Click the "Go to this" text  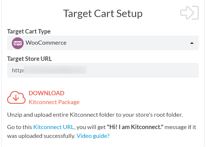pos(20,127)
